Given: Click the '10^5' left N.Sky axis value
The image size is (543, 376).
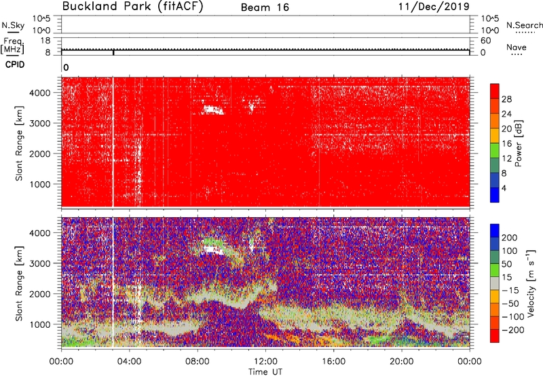Looking at the screenshot, I should [x=42, y=18].
